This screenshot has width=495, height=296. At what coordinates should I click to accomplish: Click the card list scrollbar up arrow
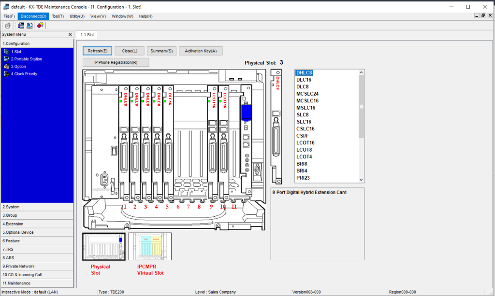click(x=361, y=72)
